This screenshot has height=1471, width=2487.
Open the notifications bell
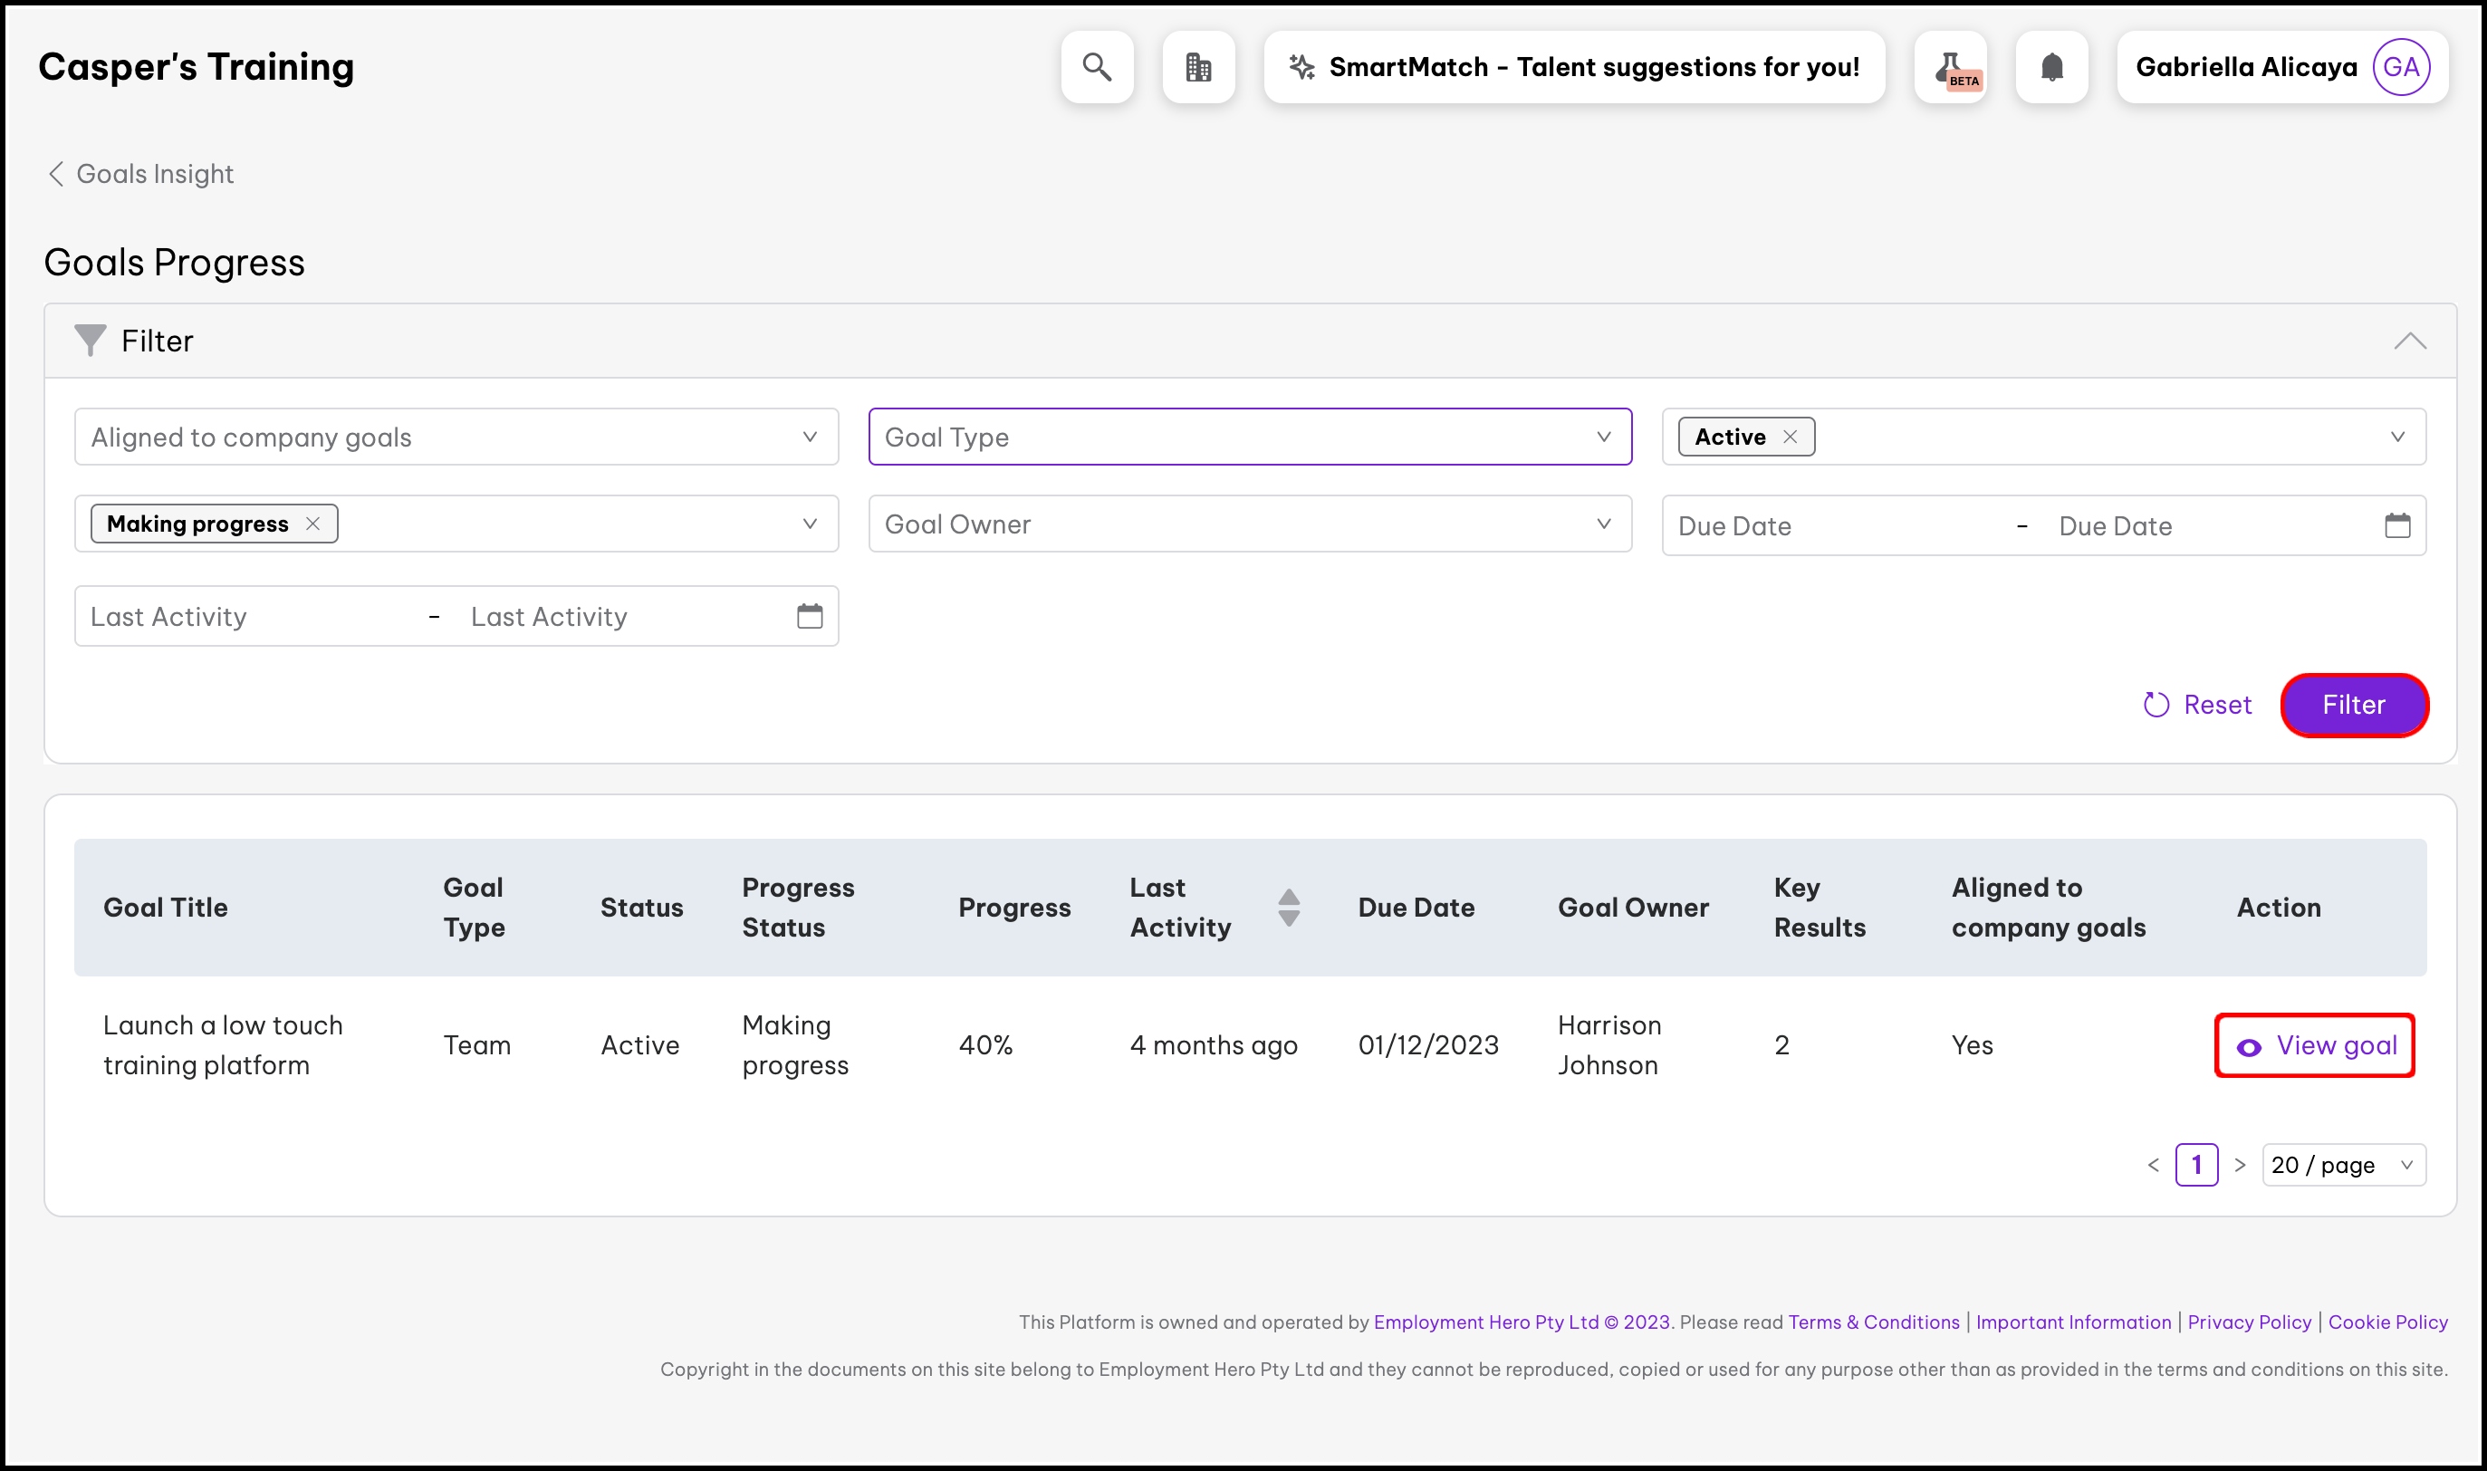(x=2051, y=66)
